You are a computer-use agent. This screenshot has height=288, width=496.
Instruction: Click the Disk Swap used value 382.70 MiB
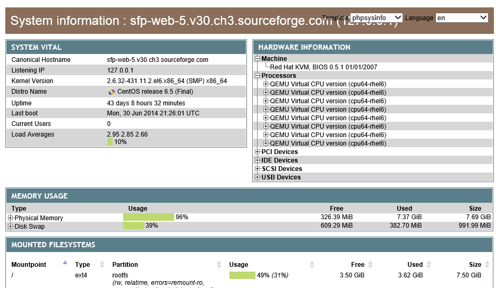point(406,226)
